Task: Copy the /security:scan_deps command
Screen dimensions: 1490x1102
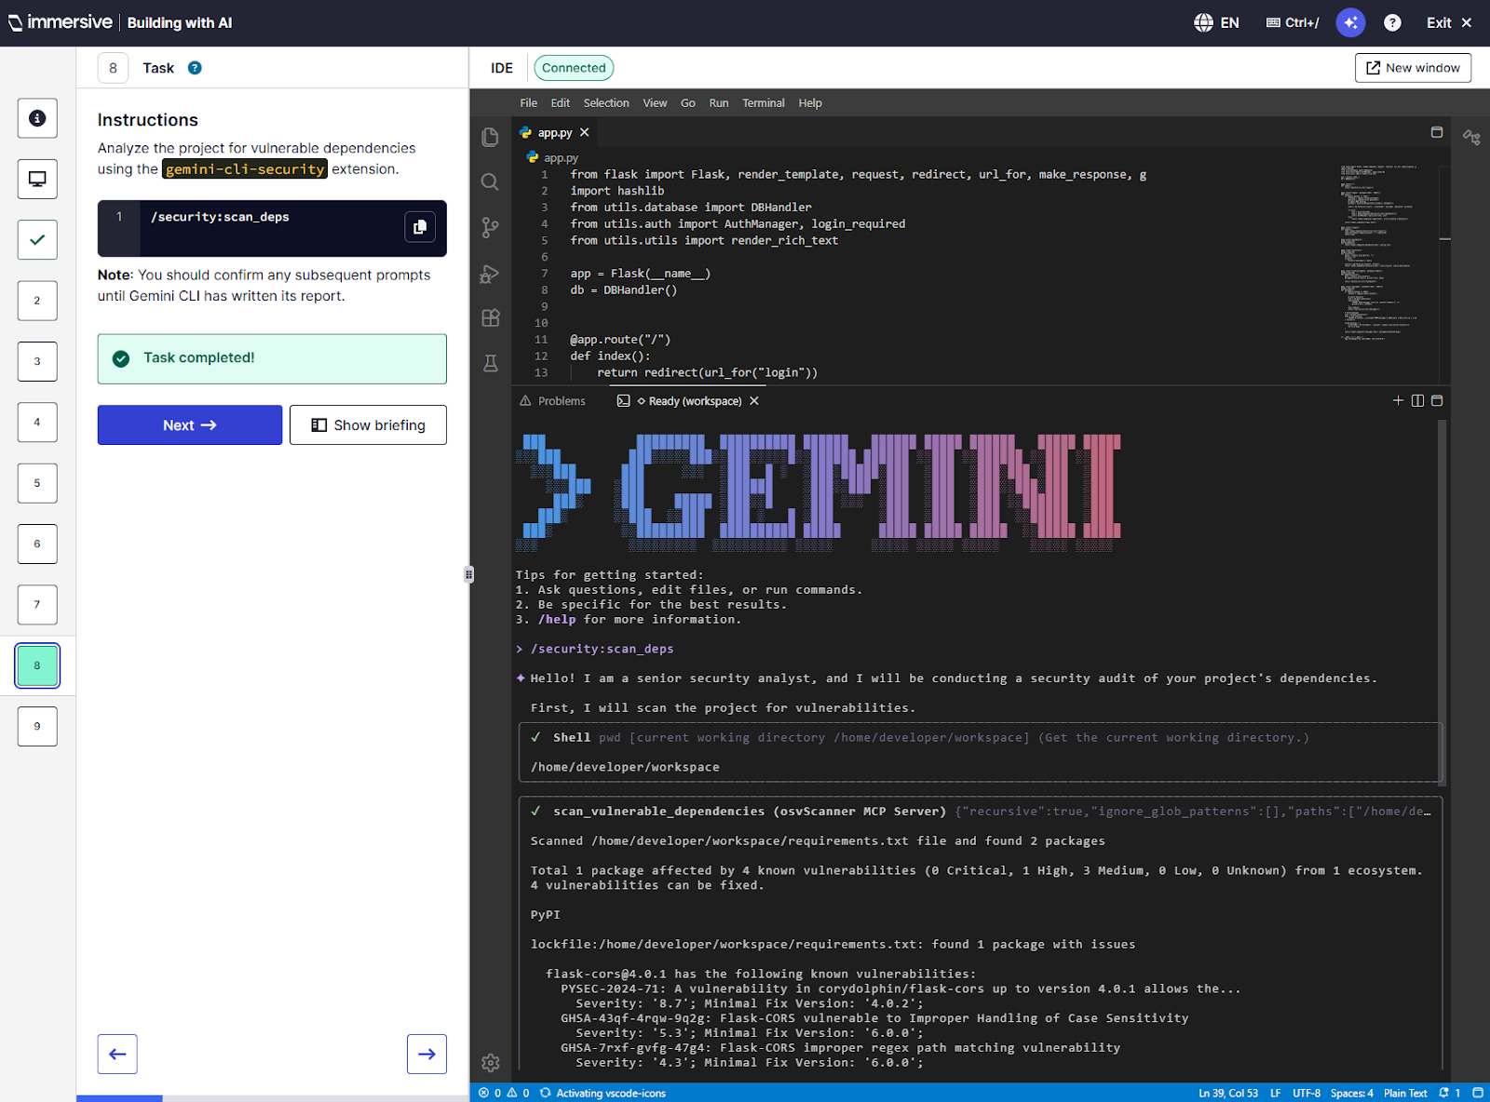Action: pos(420,227)
